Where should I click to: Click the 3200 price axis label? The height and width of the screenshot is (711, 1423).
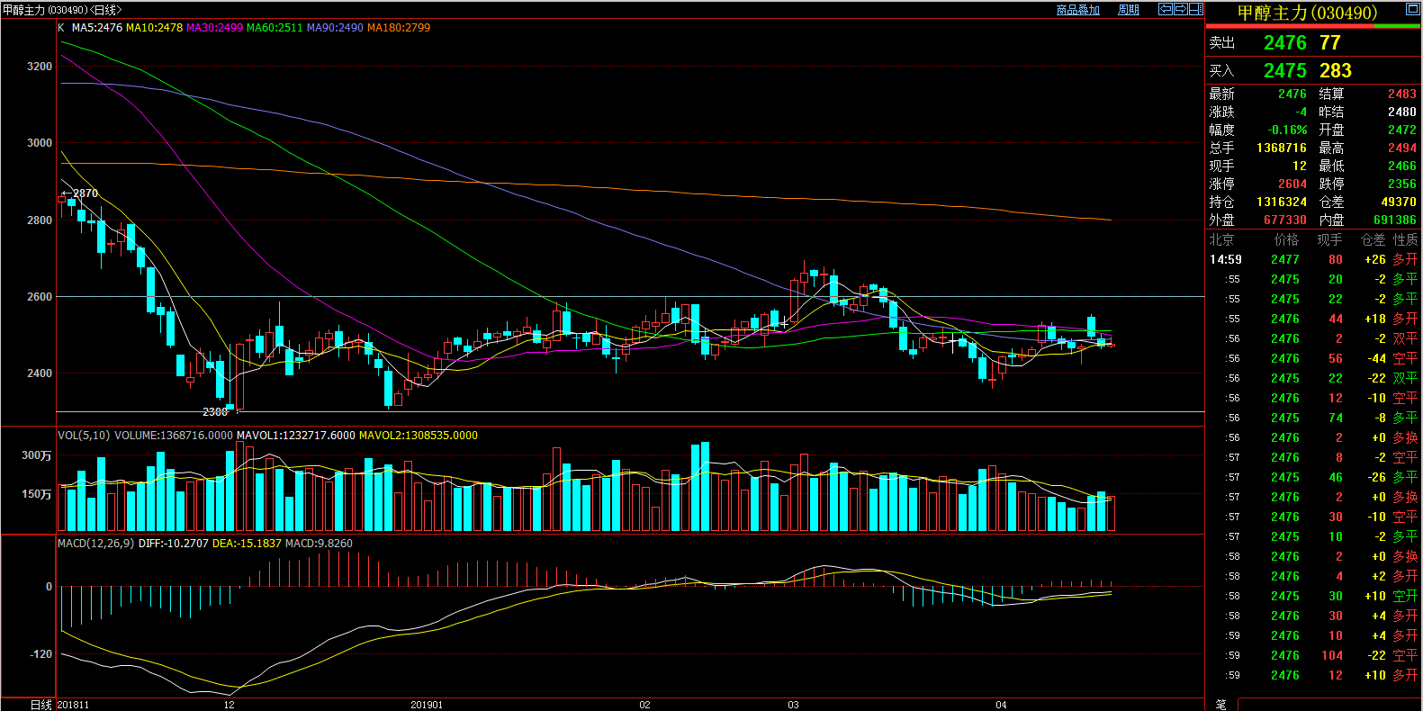tap(40, 67)
